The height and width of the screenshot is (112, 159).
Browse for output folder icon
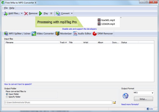click(x=114, y=102)
